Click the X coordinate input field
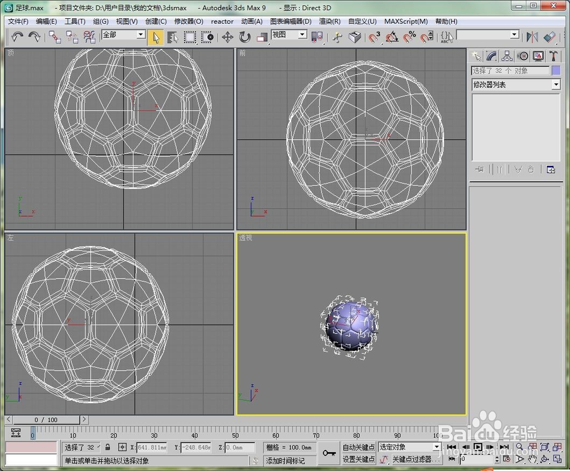This screenshot has height=471, width=570. click(x=152, y=448)
